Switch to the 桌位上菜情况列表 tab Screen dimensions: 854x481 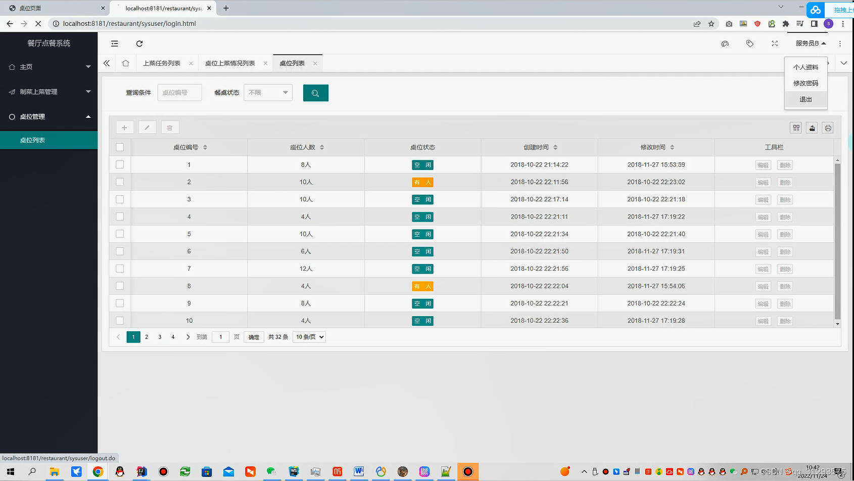230,63
